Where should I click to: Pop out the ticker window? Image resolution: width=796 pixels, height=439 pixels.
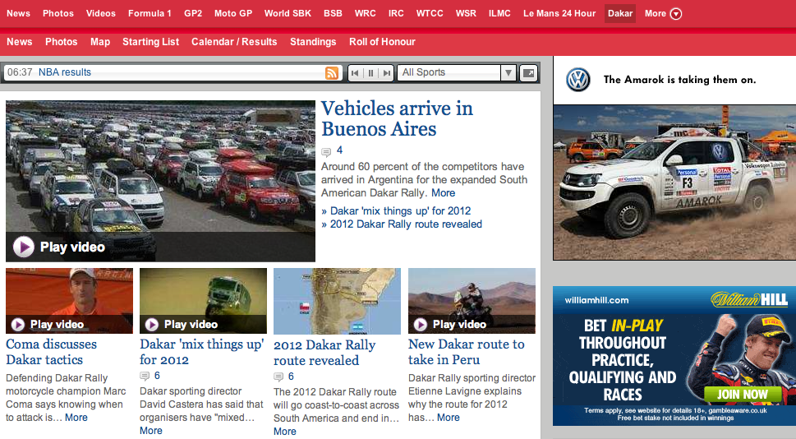coord(528,73)
